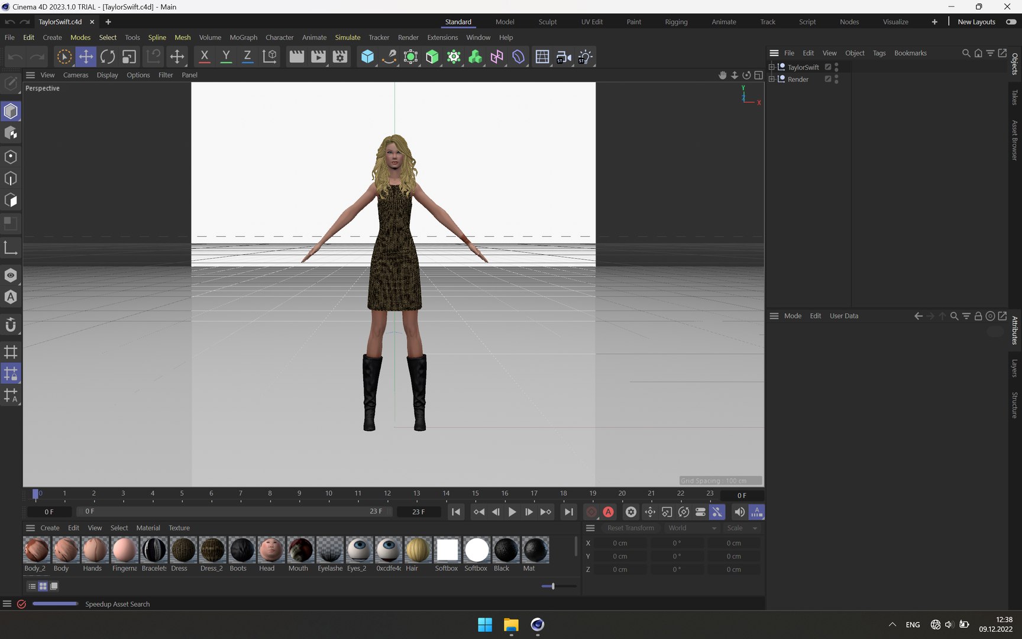
Task: Switch to the Sculpt layout tab
Action: (548, 22)
